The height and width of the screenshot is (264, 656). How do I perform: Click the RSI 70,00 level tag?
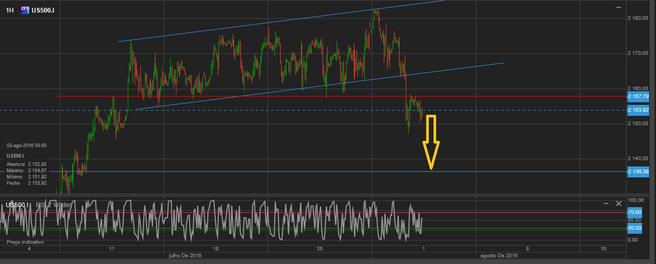coord(635,212)
